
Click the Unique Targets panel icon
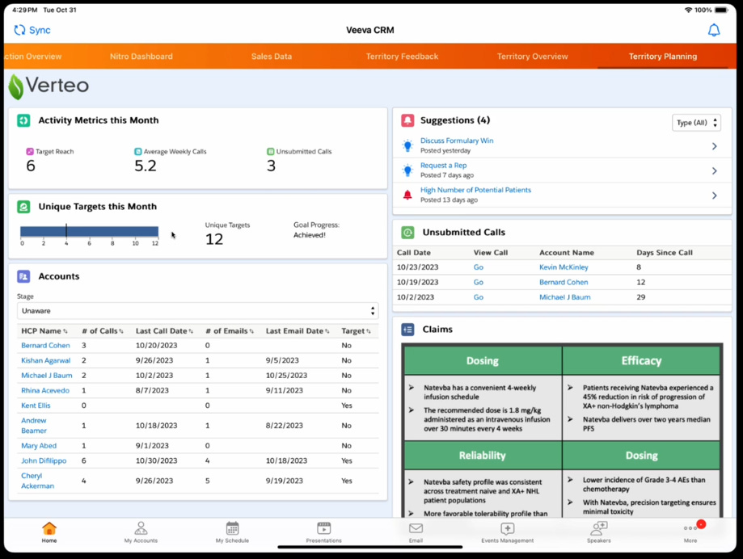[x=23, y=206]
